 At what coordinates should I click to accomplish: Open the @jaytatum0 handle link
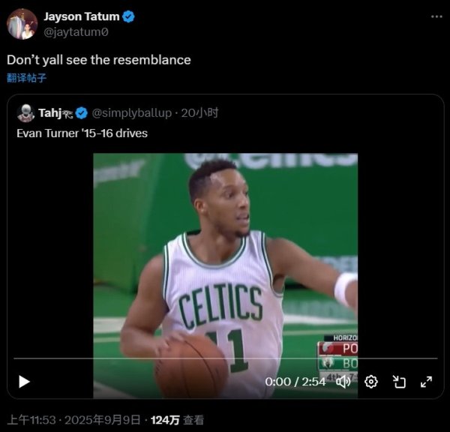(x=74, y=32)
